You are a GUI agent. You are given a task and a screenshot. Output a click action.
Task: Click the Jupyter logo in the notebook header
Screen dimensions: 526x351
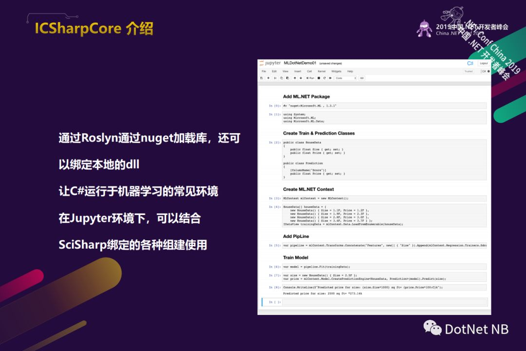click(x=270, y=63)
